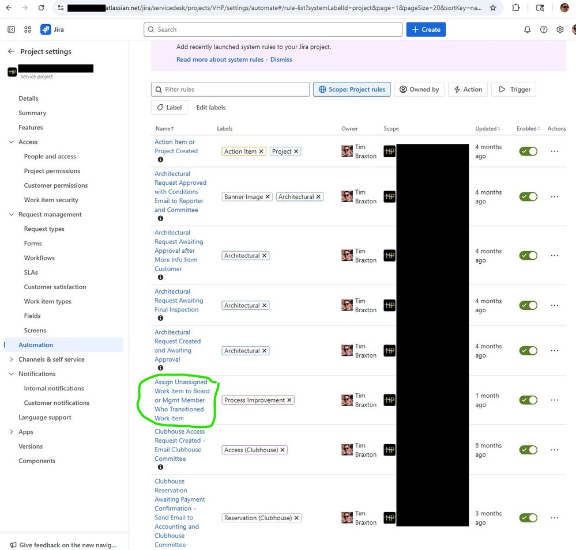The height and width of the screenshot is (550, 576).
Task: Click the notifications bell icon
Action: tap(527, 29)
